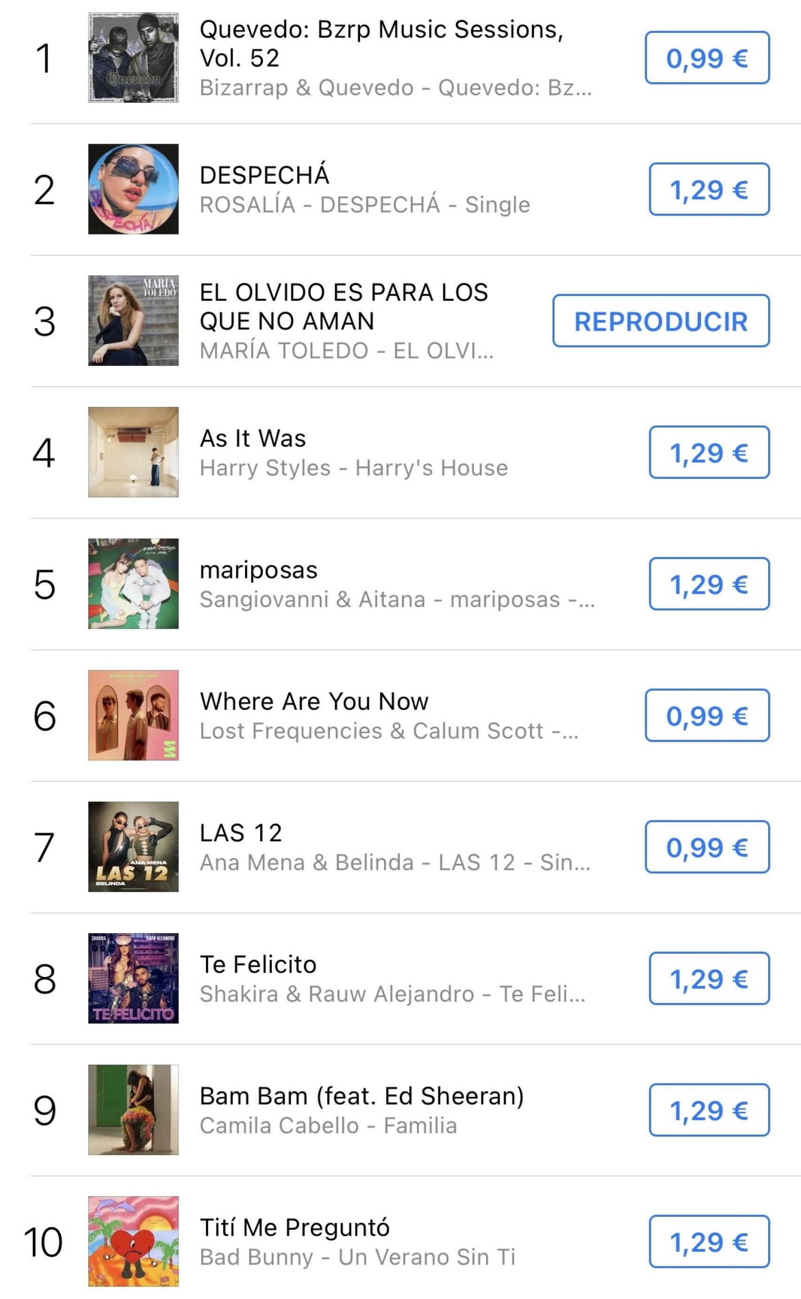Select the song title As It Was
The height and width of the screenshot is (1299, 801).
pyautogui.click(x=253, y=438)
